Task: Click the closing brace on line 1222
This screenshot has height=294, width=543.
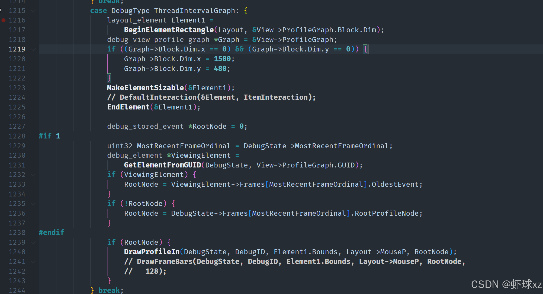Action: [x=109, y=78]
